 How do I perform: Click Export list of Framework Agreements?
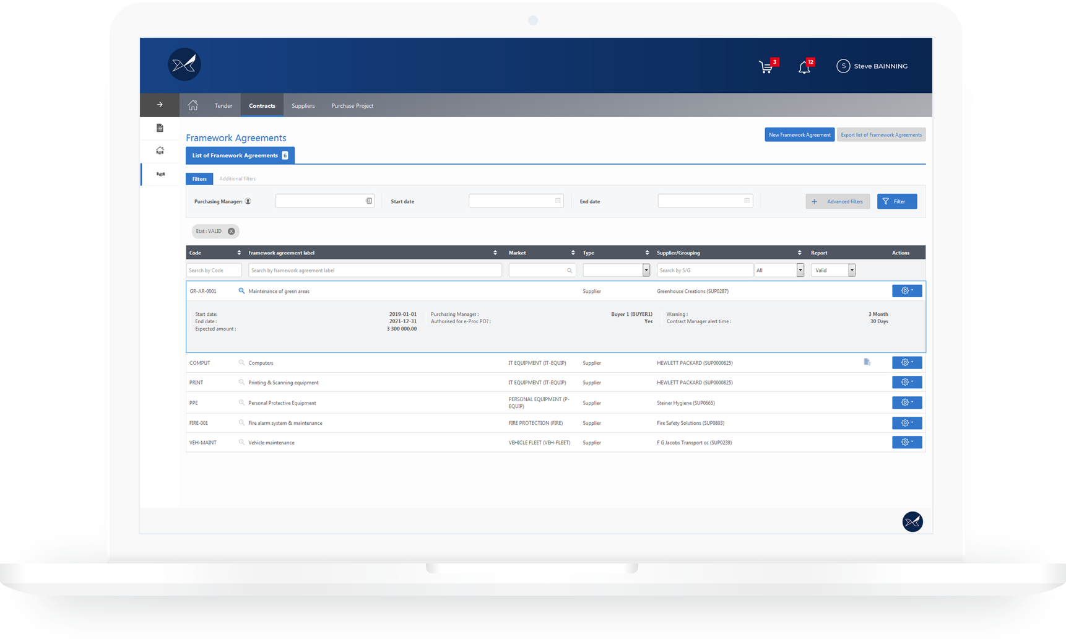[881, 135]
